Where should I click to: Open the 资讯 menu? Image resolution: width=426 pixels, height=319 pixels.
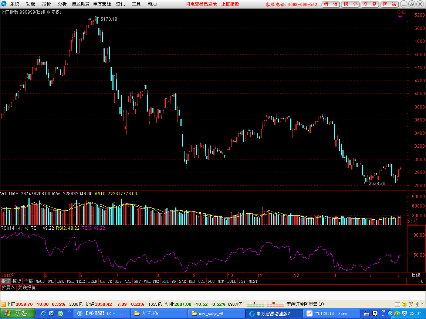coord(120,4)
